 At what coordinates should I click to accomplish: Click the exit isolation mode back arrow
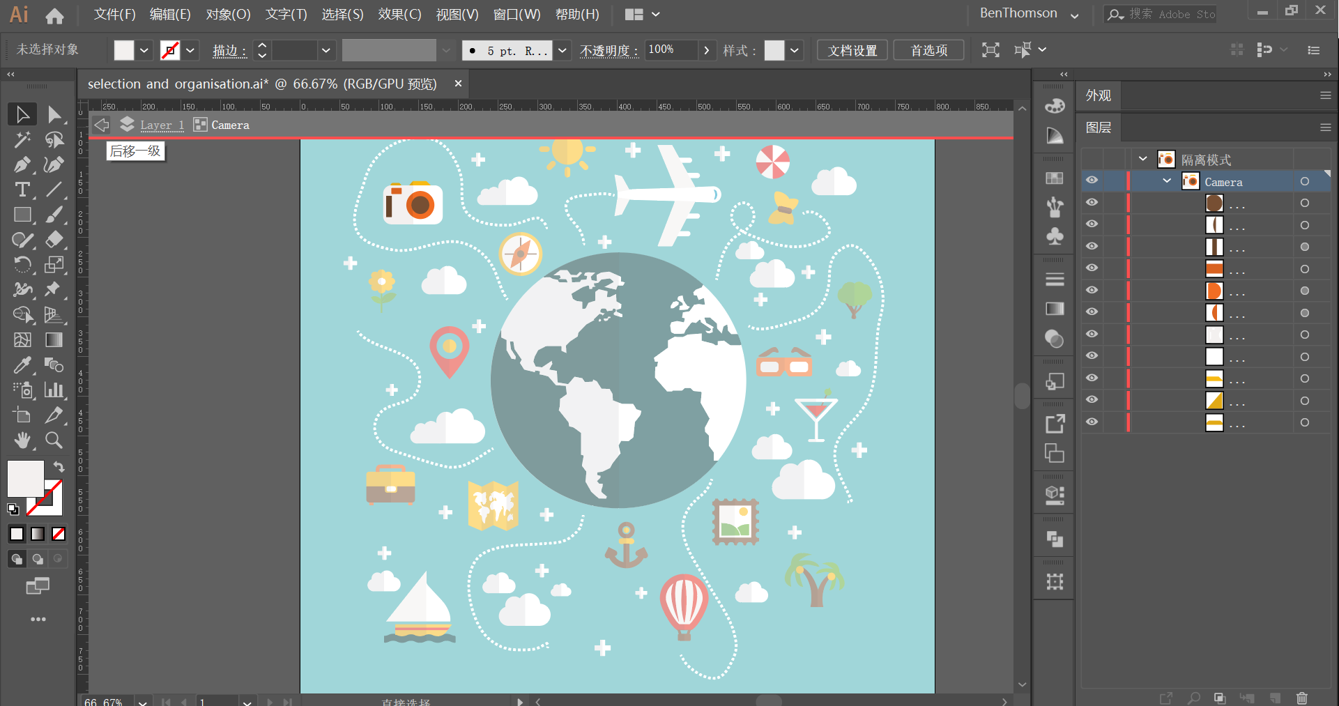pos(102,125)
